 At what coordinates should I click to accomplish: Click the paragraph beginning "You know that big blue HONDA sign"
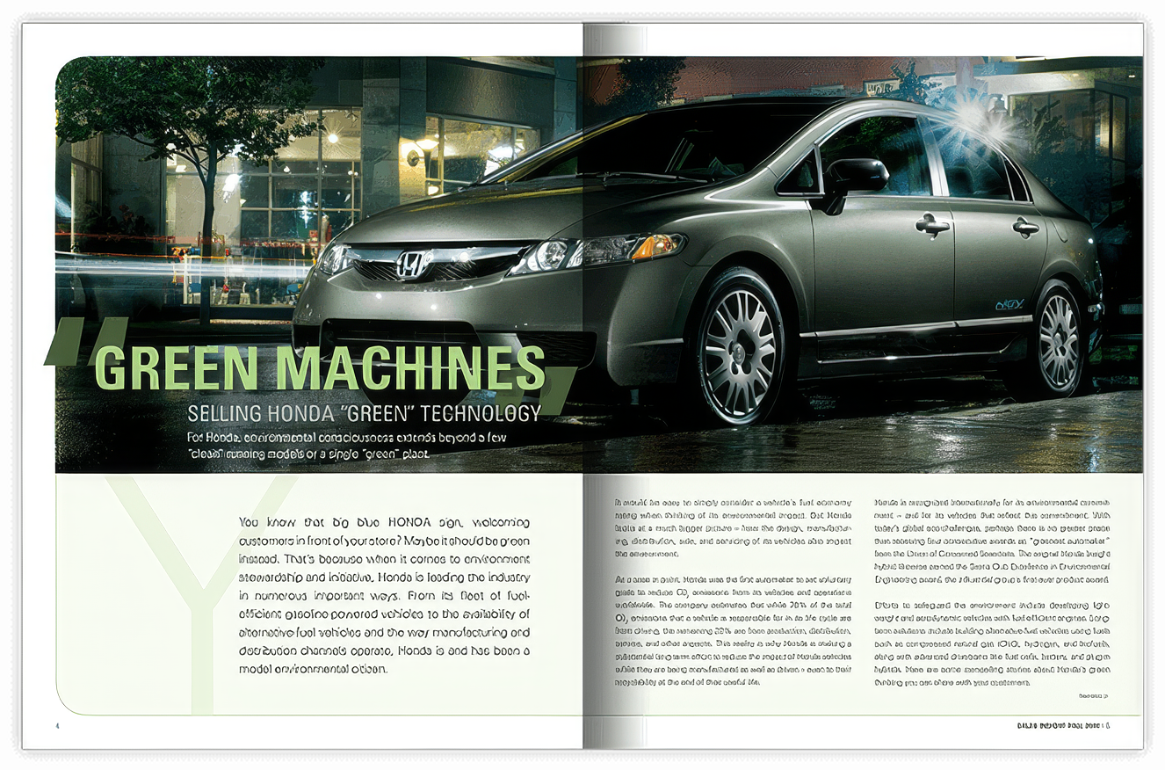[x=385, y=595]
